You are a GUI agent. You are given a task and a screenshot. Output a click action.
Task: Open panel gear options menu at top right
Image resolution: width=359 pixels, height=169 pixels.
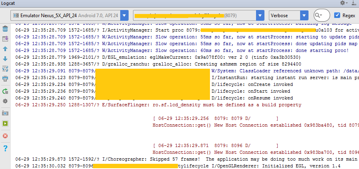(343, 3)
